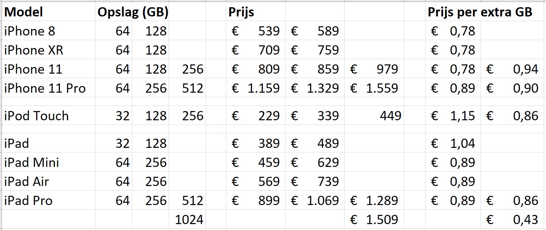Select the € 979 price cell
Image resolution: width=546 pixels, height=230 pixels.
tap(374, 69)
